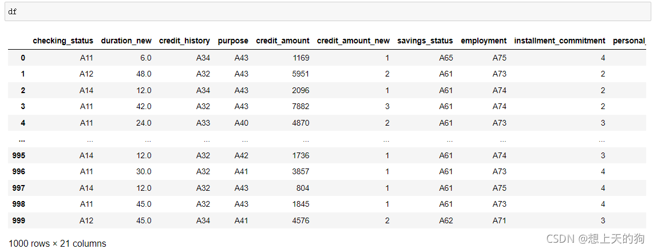Click the 1000 rows × 21 columns summary

[57, 244]
